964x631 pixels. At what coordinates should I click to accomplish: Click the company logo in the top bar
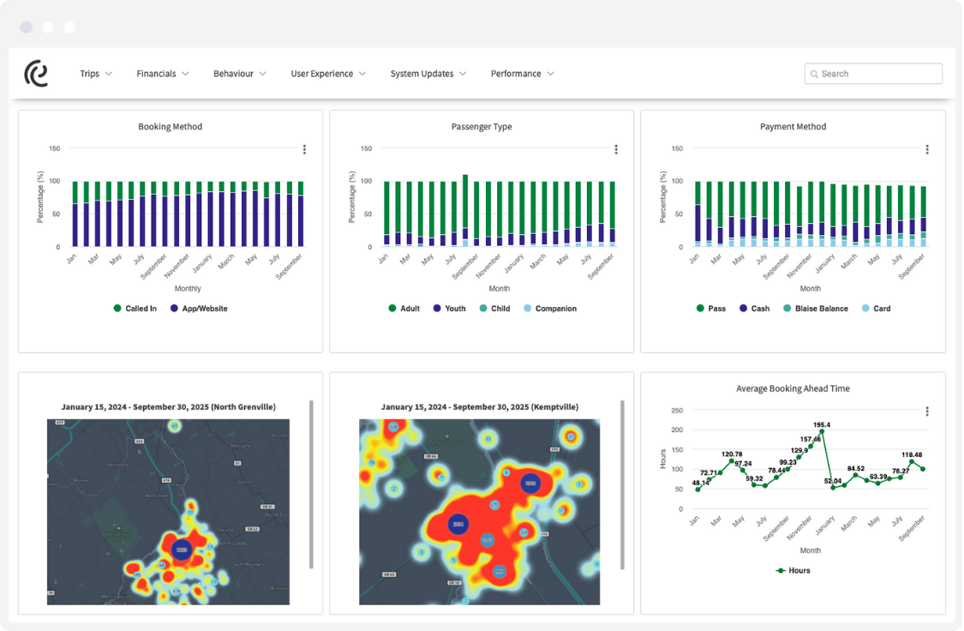[x=35, y=73]
